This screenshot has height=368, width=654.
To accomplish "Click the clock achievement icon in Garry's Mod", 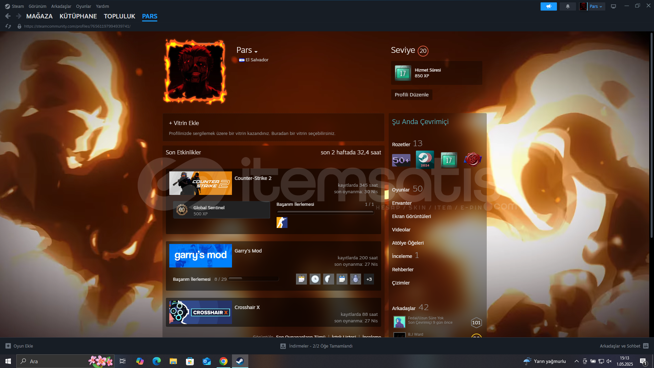I will pos(315,279).
